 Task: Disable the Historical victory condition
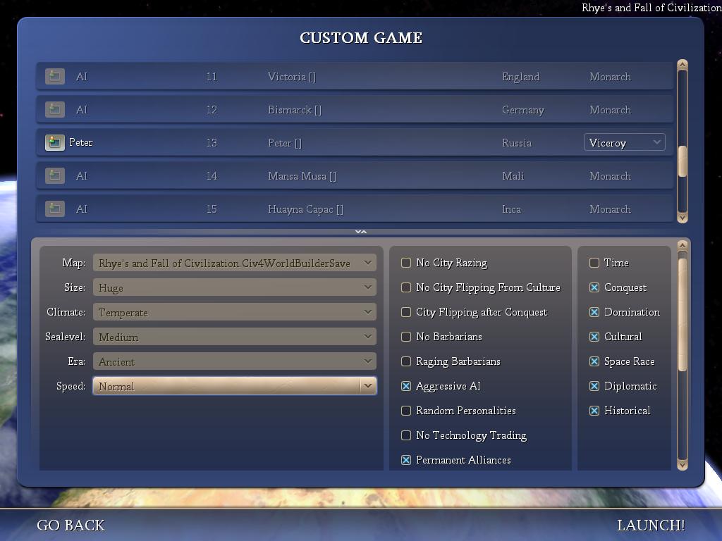coord(594,411)
